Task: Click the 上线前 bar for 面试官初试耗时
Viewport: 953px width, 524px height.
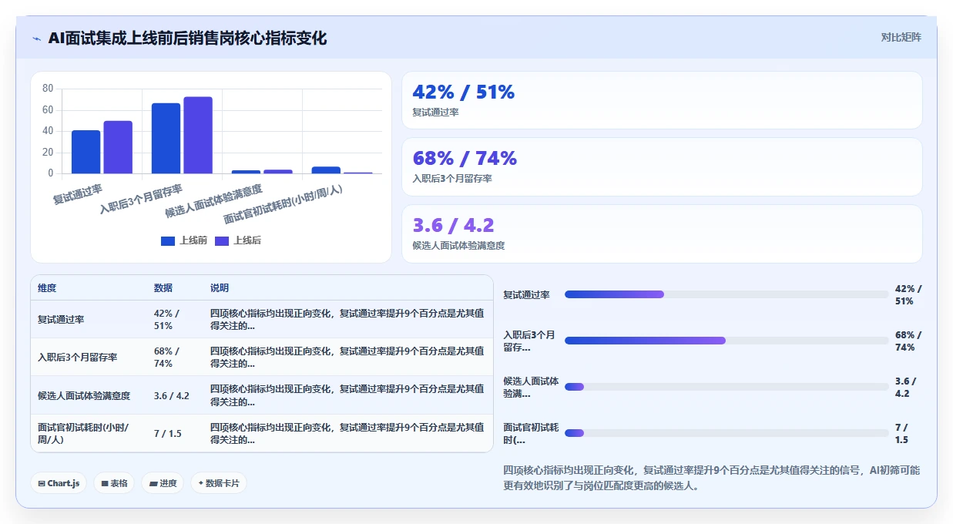Action: pyautogui.click(x=326, y=170)
